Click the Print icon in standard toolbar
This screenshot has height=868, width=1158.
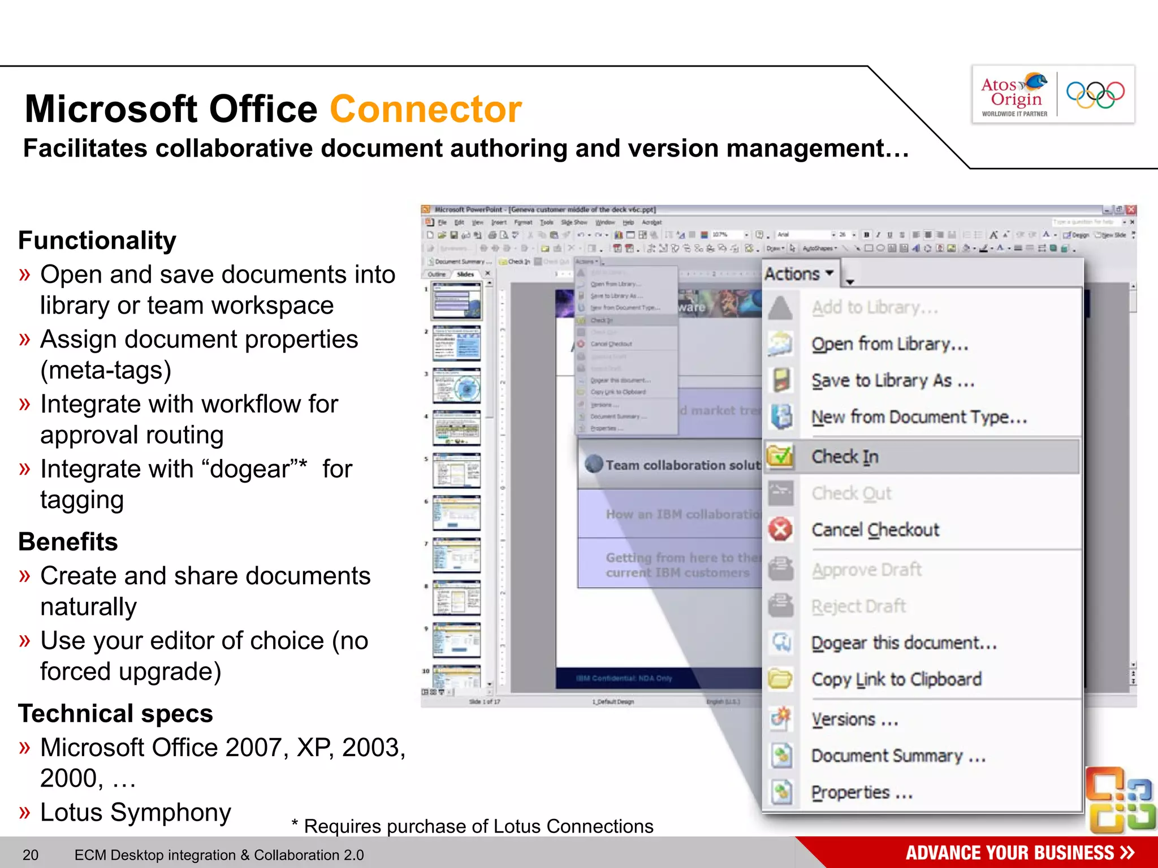tap(492, 235)
